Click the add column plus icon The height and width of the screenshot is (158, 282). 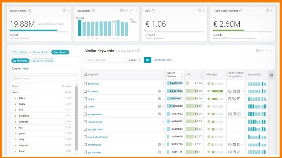(271, 75)
